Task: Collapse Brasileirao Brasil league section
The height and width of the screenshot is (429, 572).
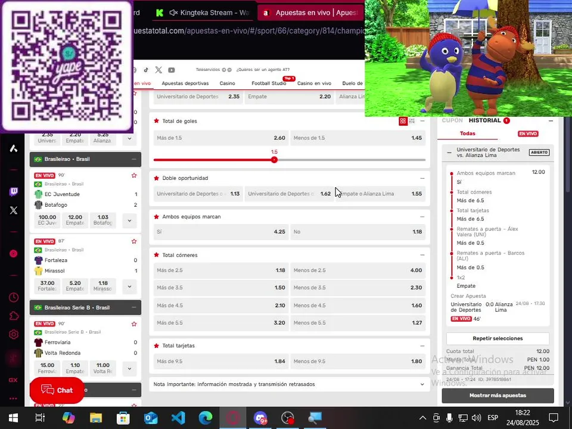Action: click(x=134, y=160)
